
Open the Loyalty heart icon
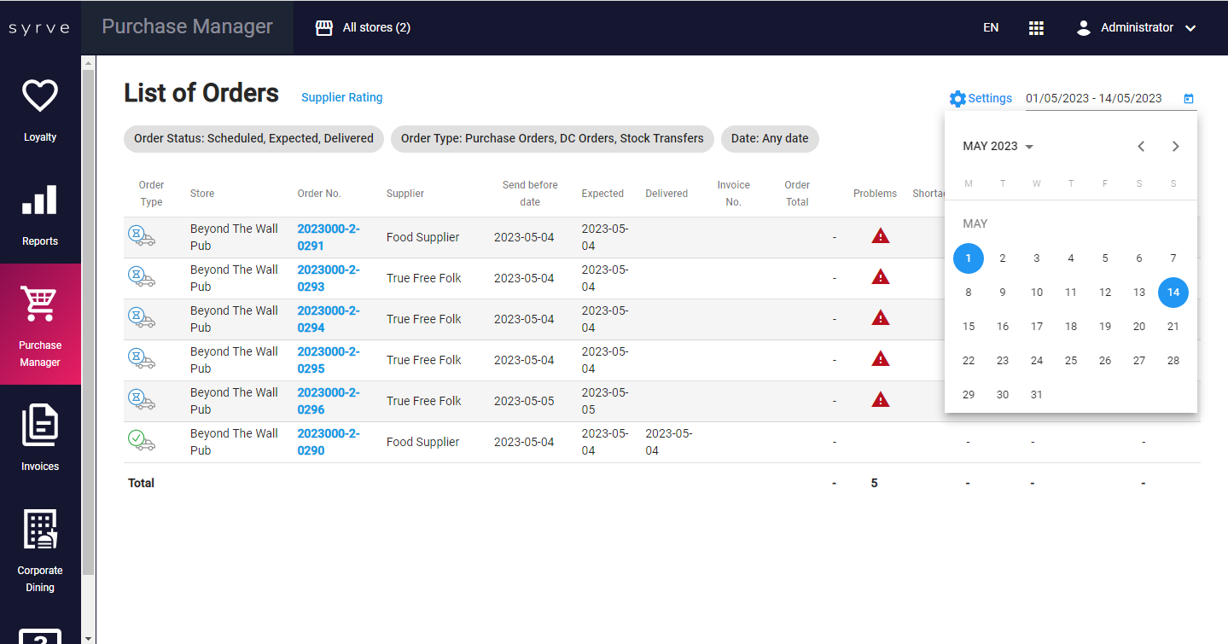pos(40,96)
